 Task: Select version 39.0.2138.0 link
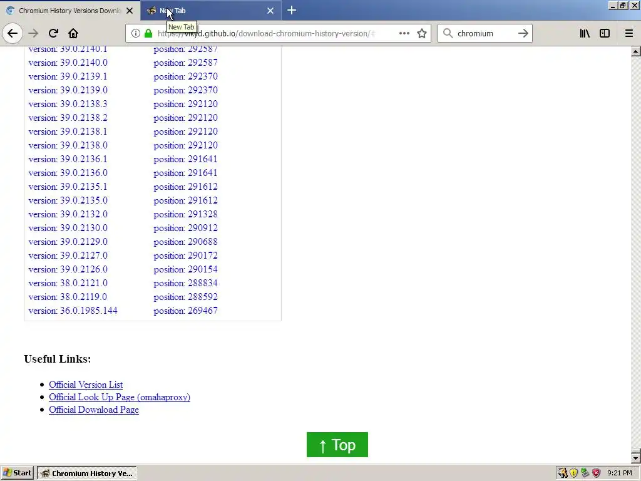(x=68, y=145)
